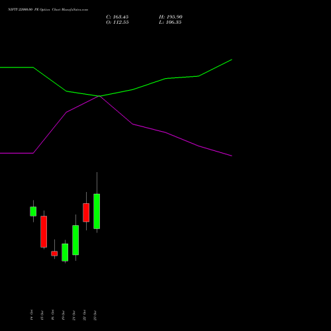Viewport: 331px width, 331px height.
Task: Select the high value H: 195.90
Action: pyautogui.click(x=171, y=17)
